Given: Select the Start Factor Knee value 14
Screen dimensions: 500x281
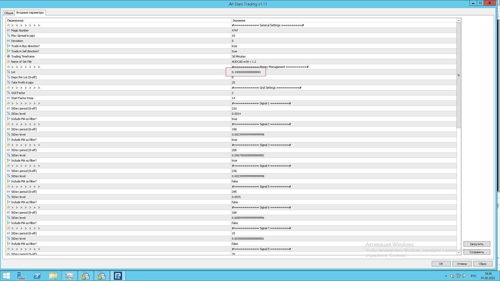Looking at the screenshot, I should tap(233, 98).
